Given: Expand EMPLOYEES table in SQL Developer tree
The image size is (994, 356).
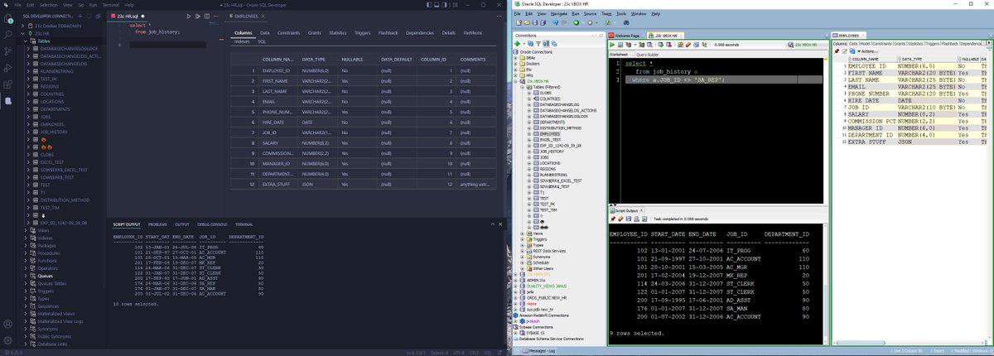Looking at the screenshot, I should tap(528, 133).
